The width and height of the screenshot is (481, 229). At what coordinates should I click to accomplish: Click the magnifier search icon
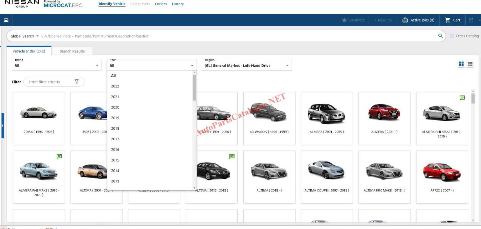pos(440,36)
